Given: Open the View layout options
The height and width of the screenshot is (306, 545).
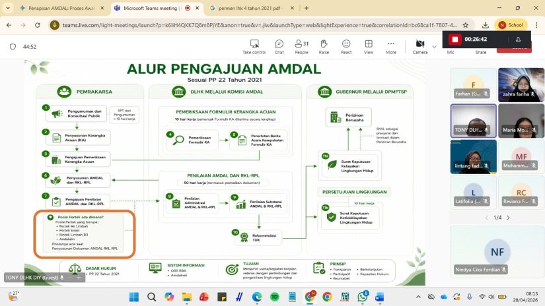Looking at the screenshot, I should [x=369, y=47].
